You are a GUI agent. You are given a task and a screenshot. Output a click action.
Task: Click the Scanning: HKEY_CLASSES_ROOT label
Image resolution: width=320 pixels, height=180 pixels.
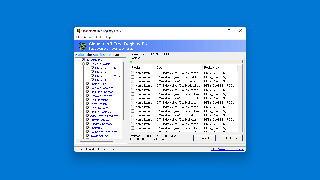tap(149, 54)
